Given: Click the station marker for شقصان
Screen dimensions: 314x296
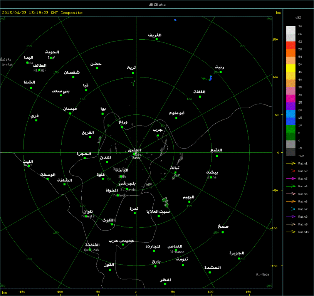Looking at the screenshot, I should tap(73, 77).
